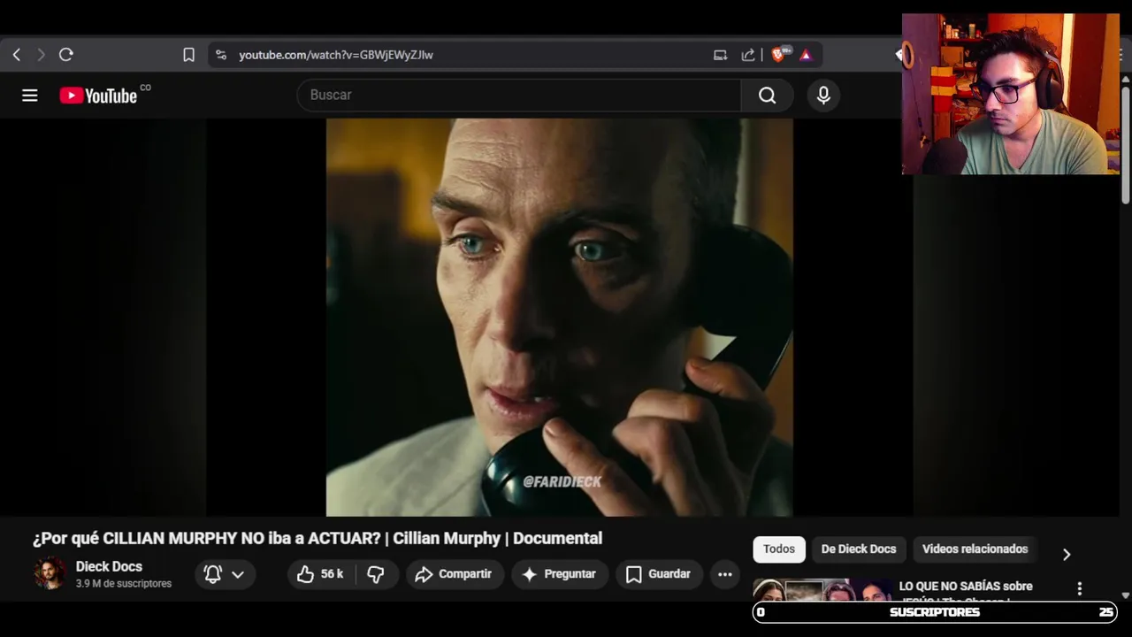Screen dimensions: 1132x637
Task: Save the video with Guardar button
Action: (x=659, y=574)
